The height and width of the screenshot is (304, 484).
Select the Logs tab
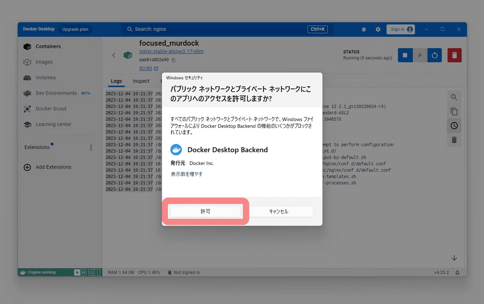(x=116, y=81)
